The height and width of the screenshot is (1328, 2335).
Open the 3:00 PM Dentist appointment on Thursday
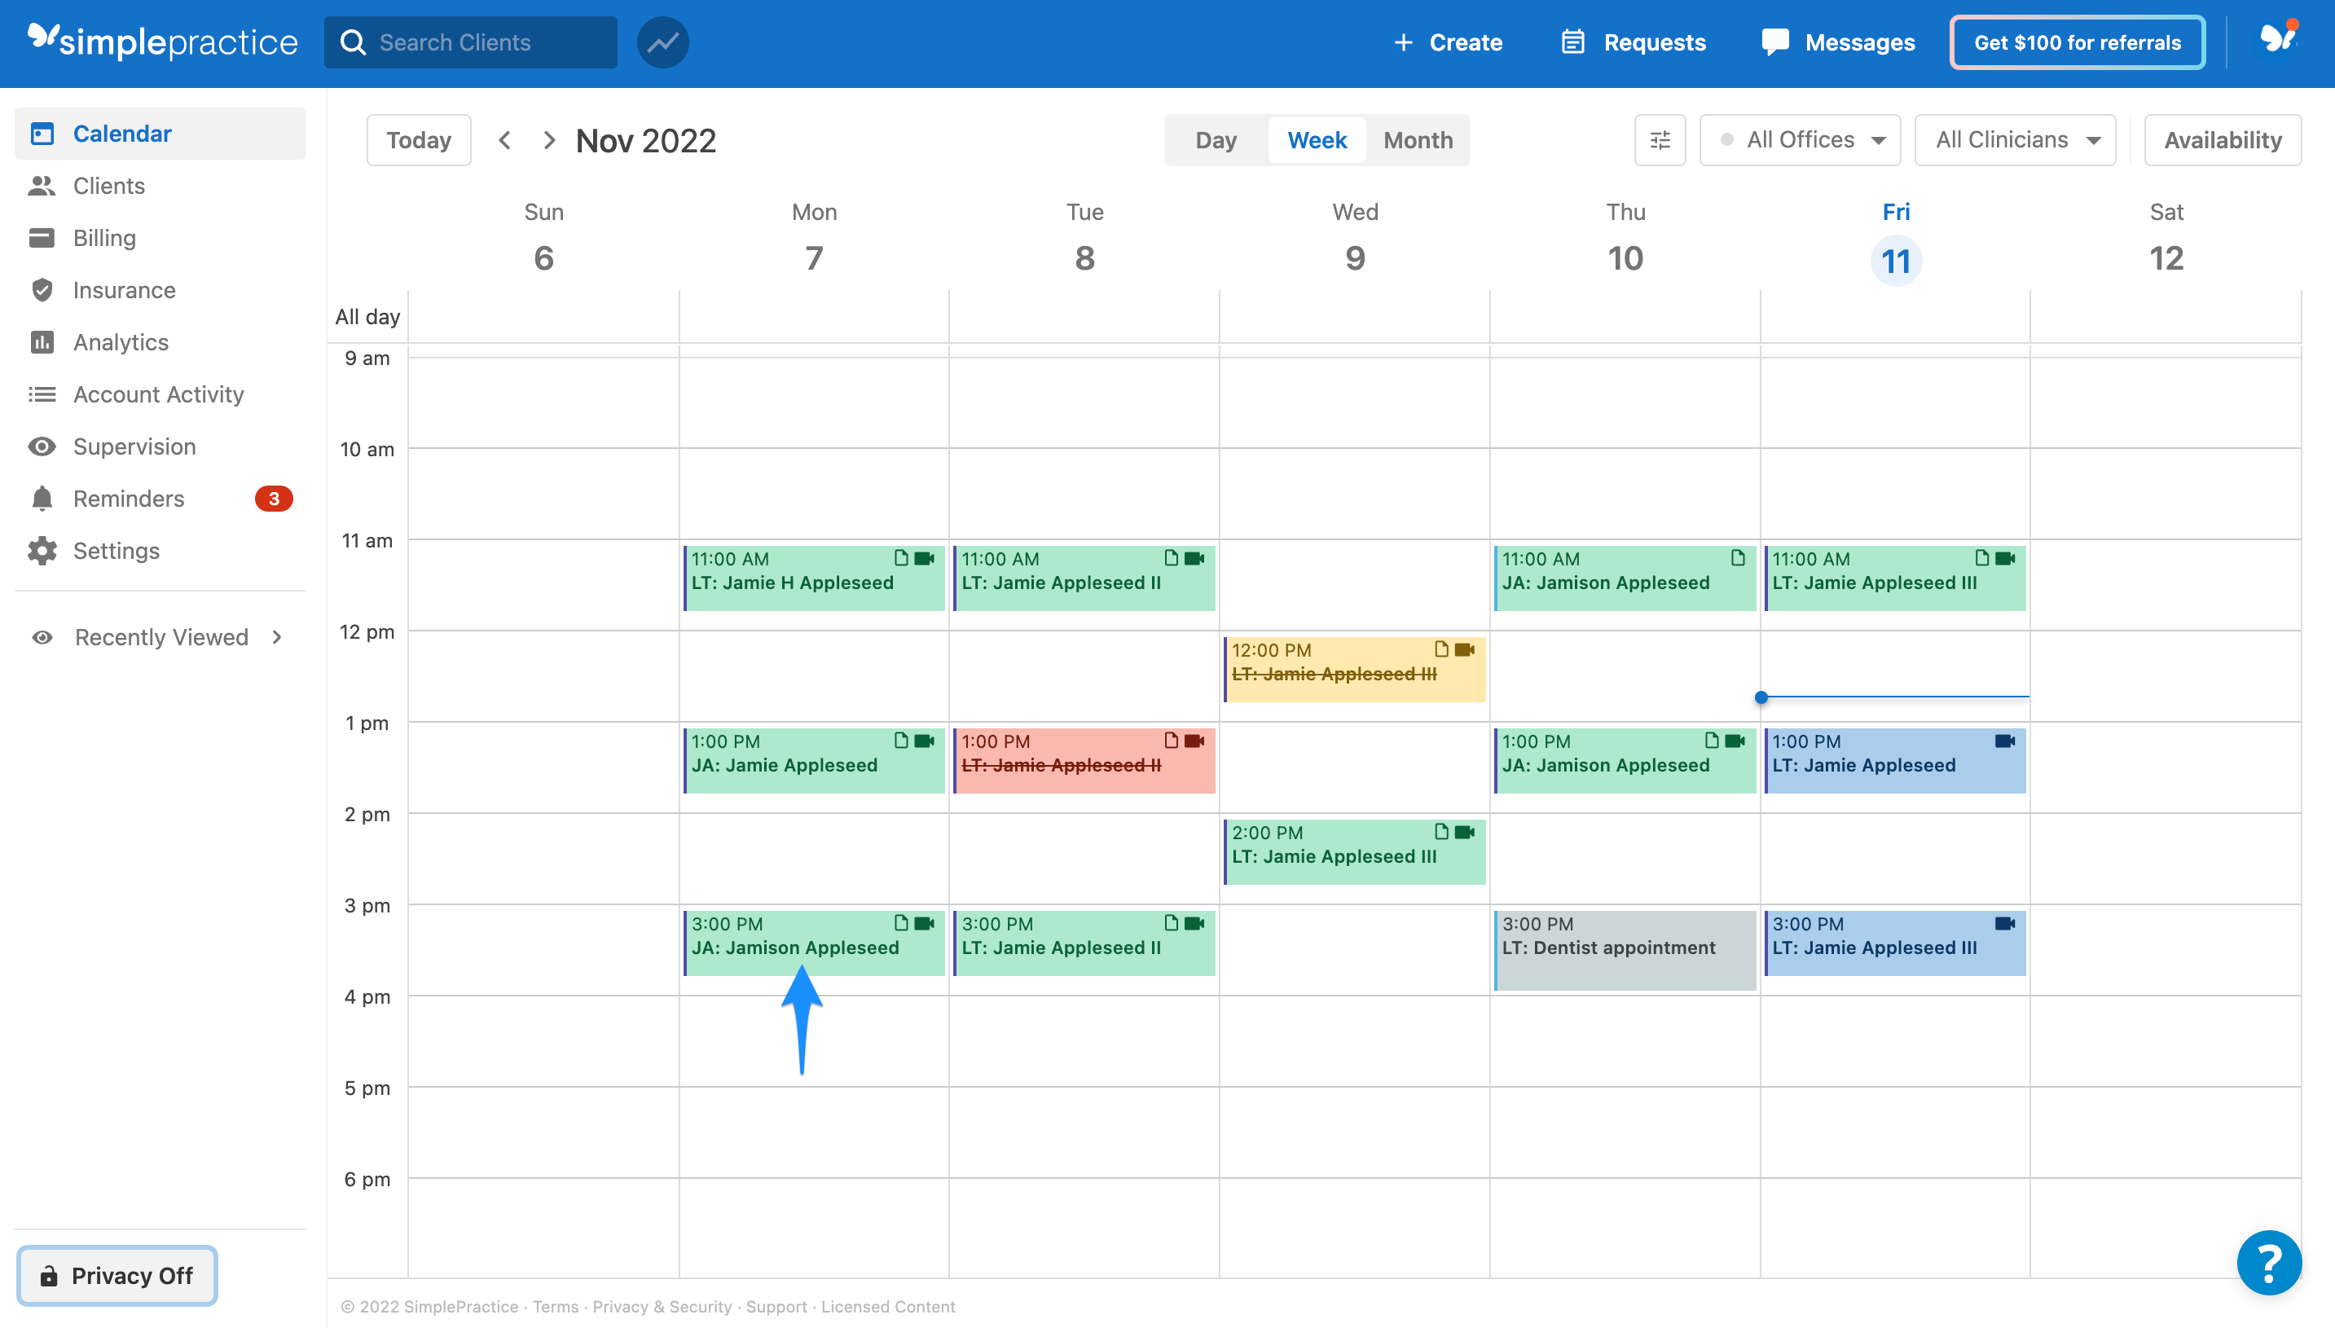click(1624, 947)
